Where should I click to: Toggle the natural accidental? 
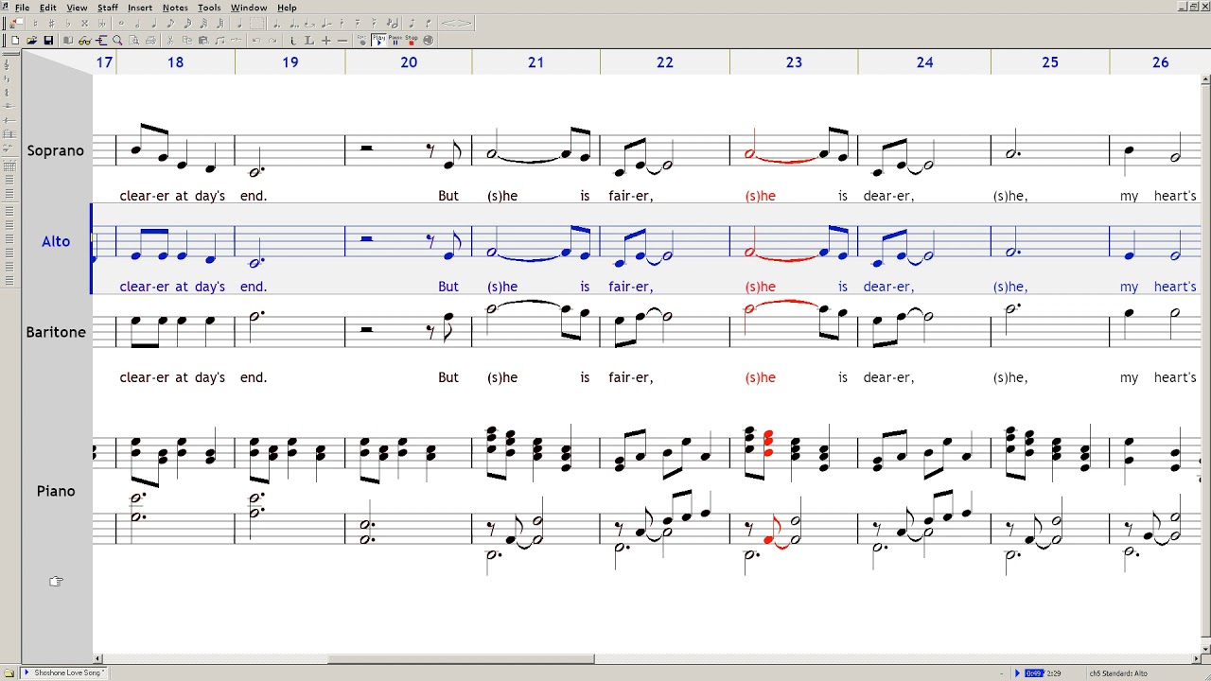point(36,23)
